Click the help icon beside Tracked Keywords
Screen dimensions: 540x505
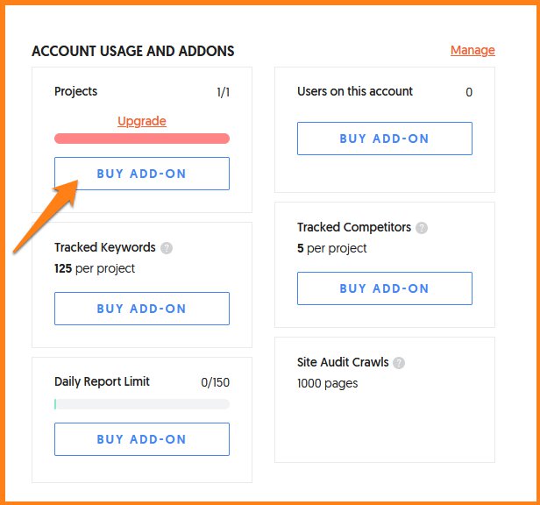tap(167, 248)
